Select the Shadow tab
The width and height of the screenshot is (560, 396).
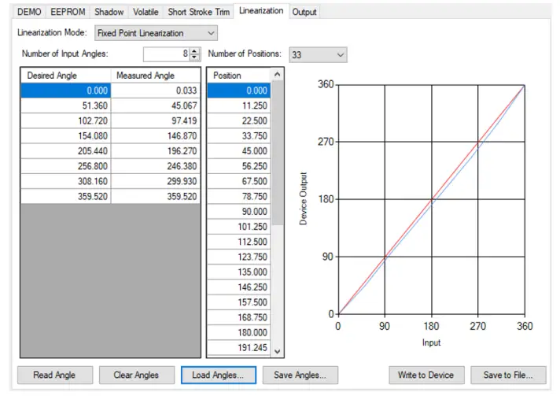109,12
